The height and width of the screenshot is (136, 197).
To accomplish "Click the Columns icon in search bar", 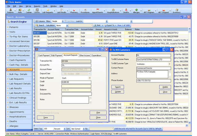I will click(x=37, y=21).
